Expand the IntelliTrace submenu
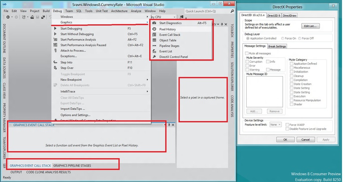The width and height of the screenshot is (345, 182). (147, 91)
